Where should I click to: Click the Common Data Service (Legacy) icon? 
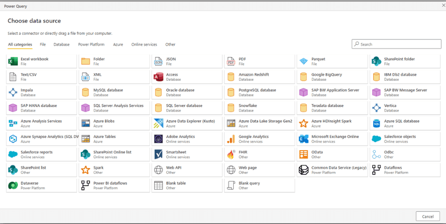pos(304,170)
